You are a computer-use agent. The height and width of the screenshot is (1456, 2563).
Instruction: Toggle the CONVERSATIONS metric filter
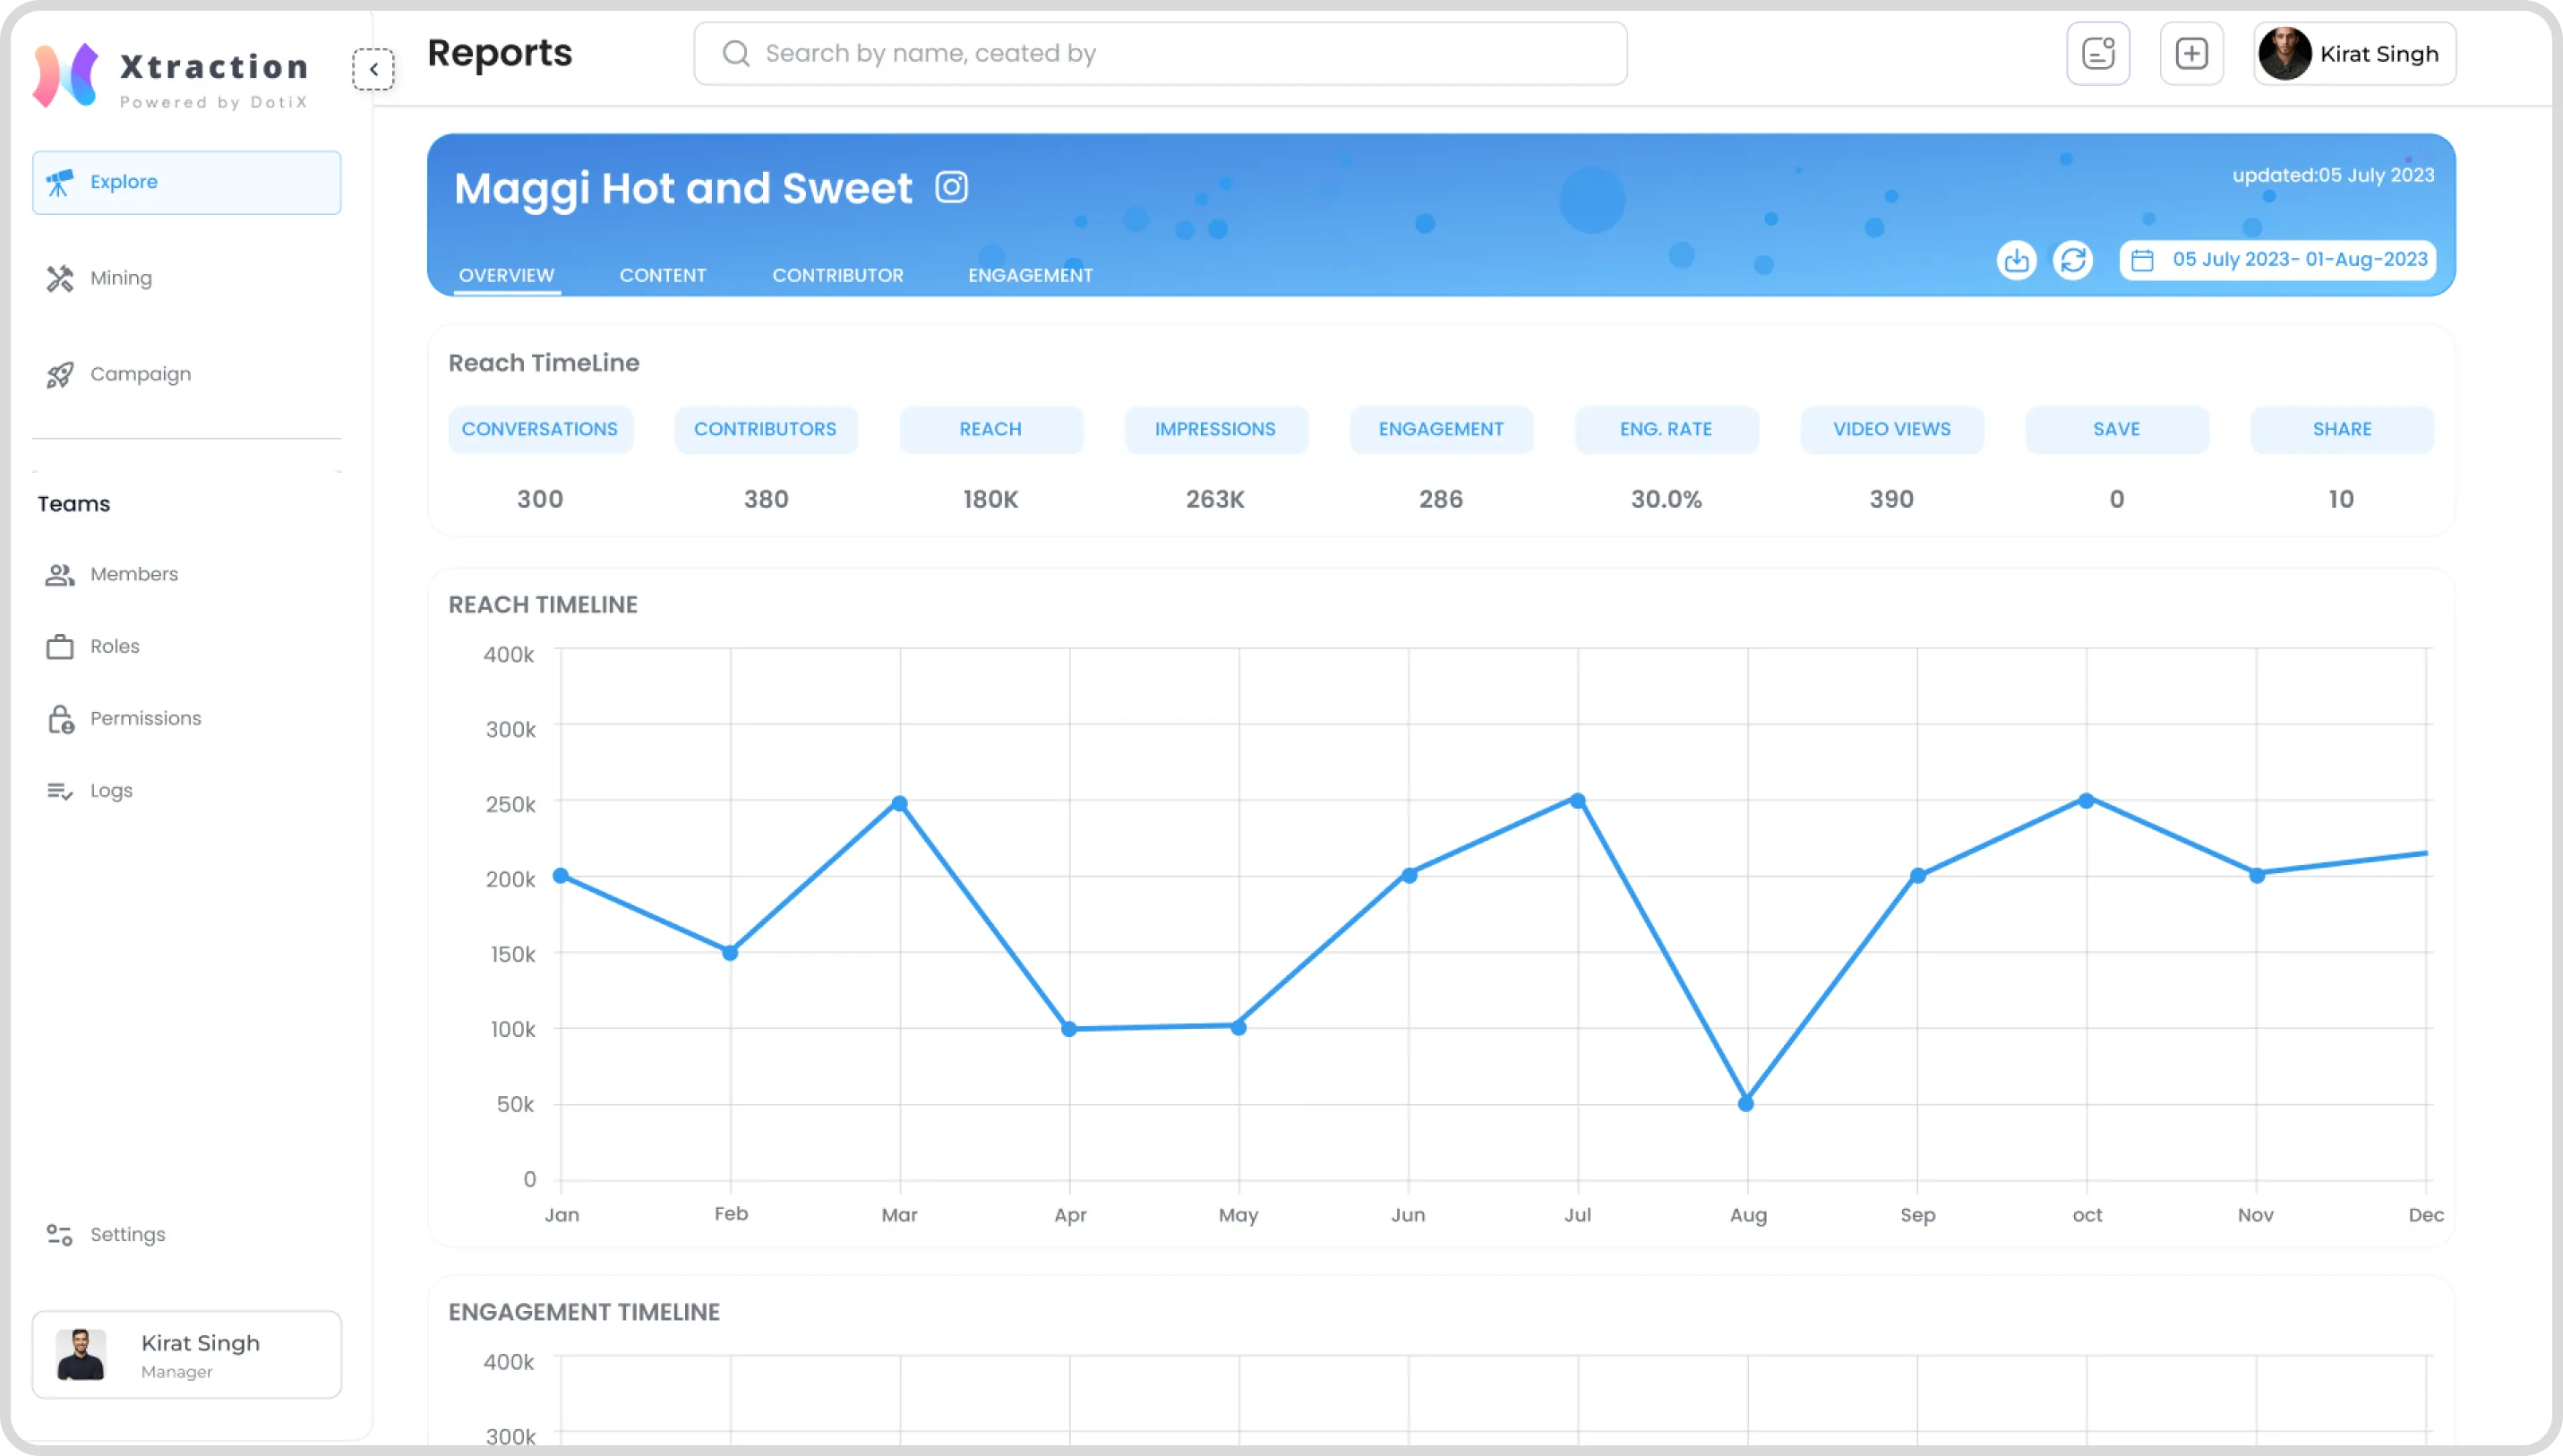539,429
